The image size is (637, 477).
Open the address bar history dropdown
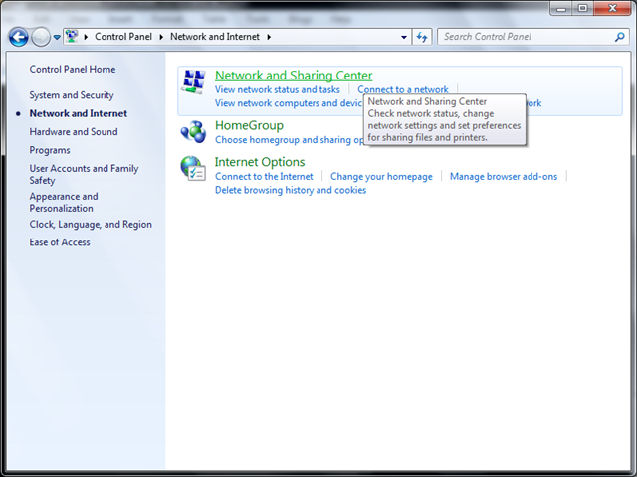click(x=404, y=37)
